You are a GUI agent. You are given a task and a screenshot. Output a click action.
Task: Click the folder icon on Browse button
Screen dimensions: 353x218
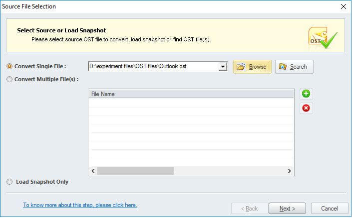(241, 67)
